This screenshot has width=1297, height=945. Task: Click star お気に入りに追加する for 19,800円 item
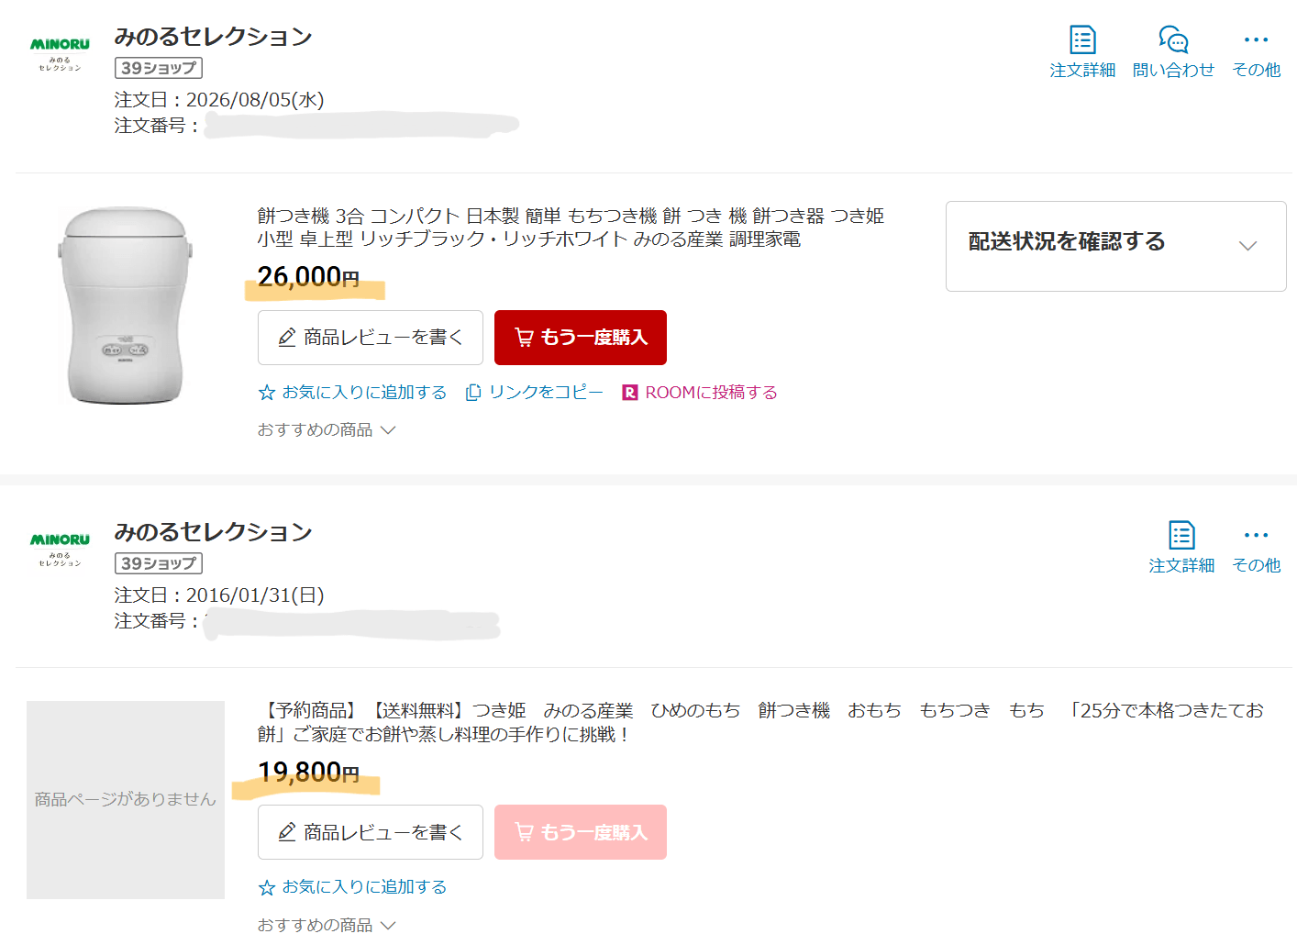[352, 887]
